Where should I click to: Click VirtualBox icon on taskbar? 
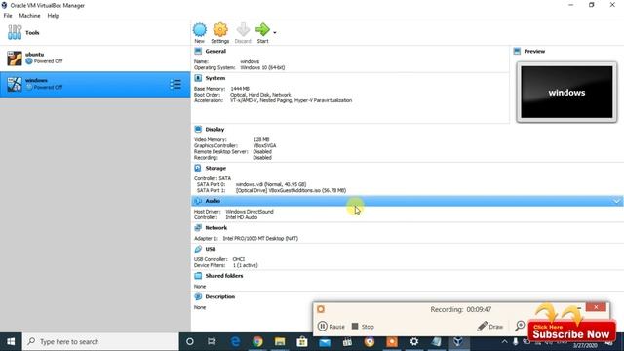coord(457,342)
